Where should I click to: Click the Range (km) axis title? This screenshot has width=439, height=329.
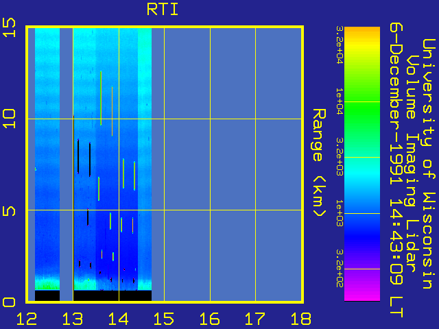tap(319, 163)
